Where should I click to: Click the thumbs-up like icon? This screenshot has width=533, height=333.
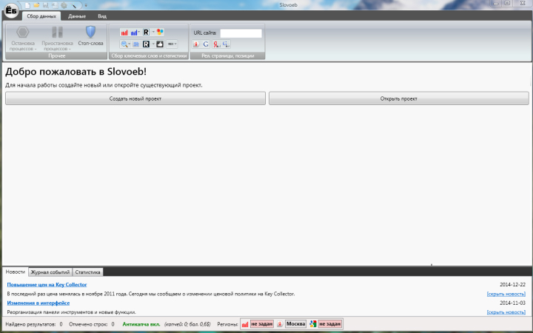(160, 44)
